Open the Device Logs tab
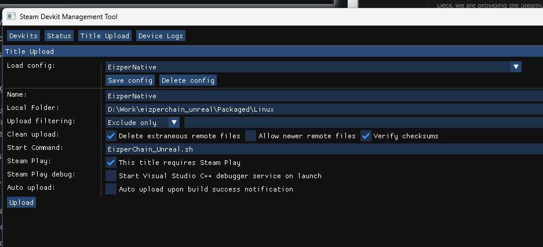The height and width of the screenshot is (247, 543). [161, 36]
